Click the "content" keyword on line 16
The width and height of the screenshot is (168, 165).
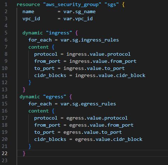(x=39, y=111)
